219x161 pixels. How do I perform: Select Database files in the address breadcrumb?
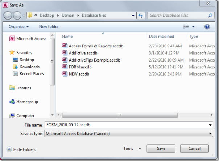(94, 15)
